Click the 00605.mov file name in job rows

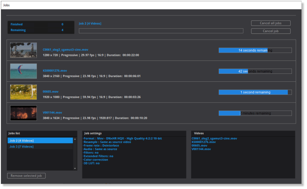click(x=51, y=91)
